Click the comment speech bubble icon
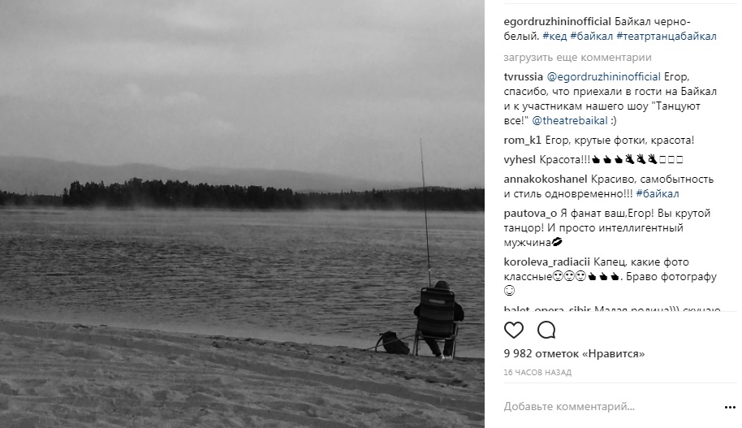This screenshot has width=742, height=428. [546, 330]
